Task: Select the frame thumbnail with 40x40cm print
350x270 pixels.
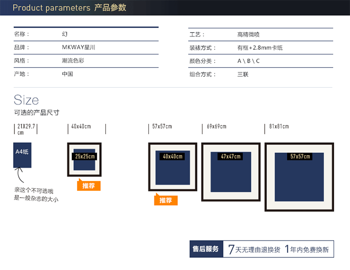Action: click(x=173, y=167)
